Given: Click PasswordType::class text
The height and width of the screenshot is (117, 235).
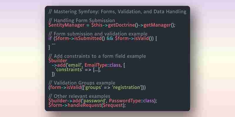Looking at the screenshot, I should pyautogui.click(x=132, y=101).
